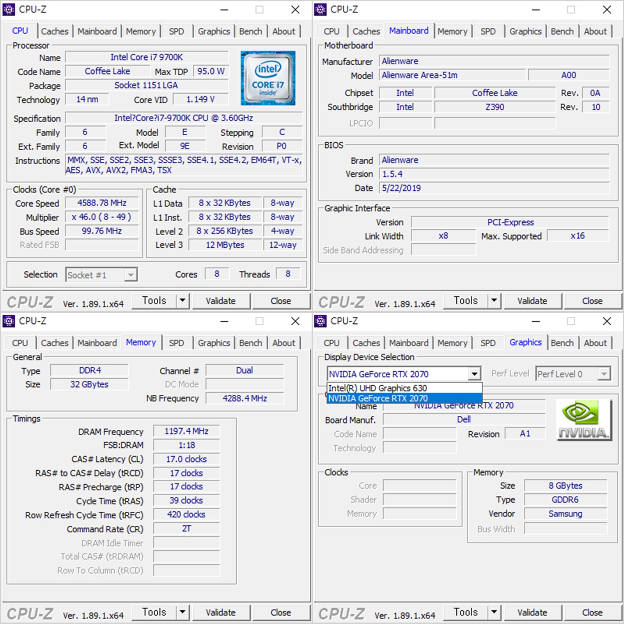Pick the highlighted NVIDIA GeForce RTX 2070 list option
The image size is (624, 624).
point(404,398)
